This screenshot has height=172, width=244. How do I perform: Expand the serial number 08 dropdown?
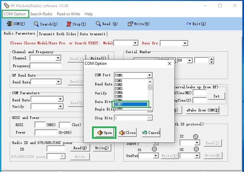tap(190, 60)
